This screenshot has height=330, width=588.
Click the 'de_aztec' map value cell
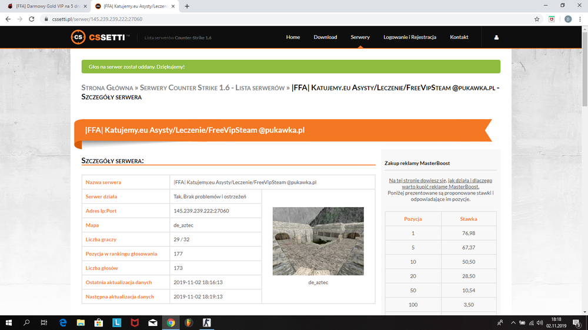(215, 225)
